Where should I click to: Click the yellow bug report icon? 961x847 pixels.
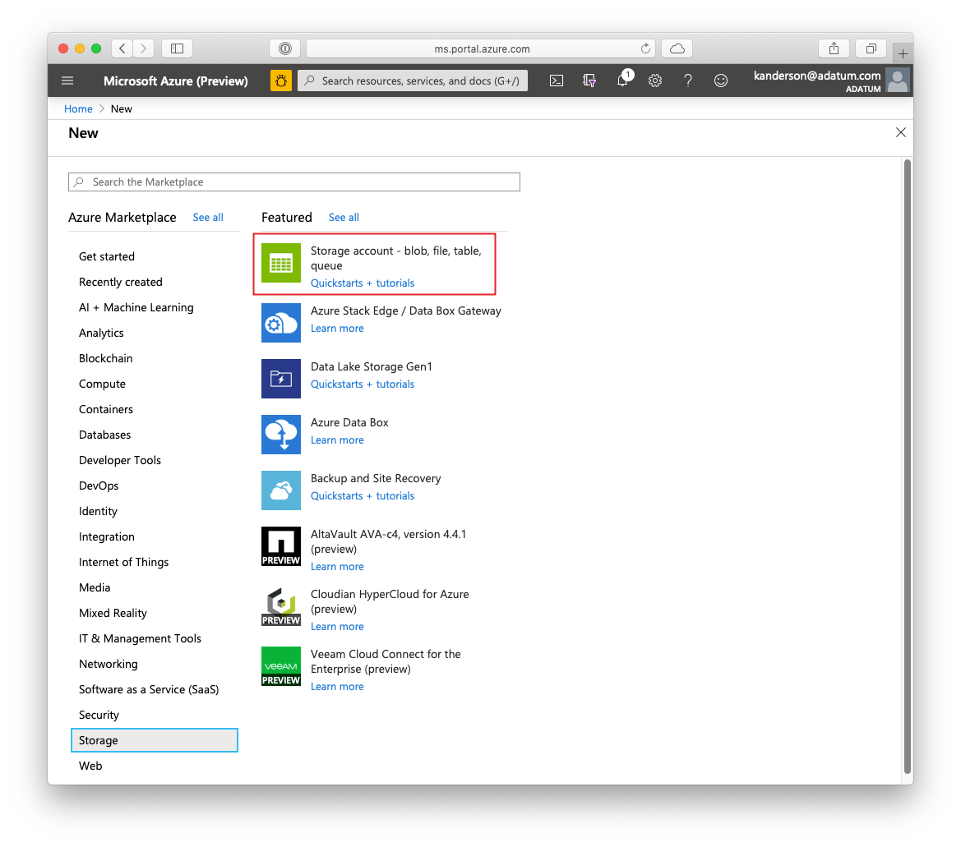point(280,81)
